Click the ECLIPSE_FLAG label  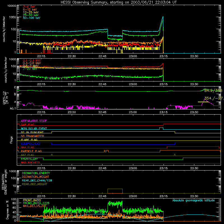[31, 144]
